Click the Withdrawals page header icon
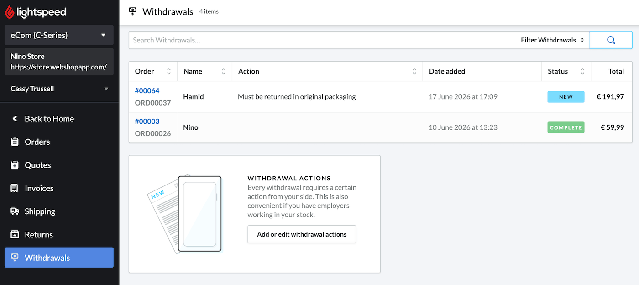The width and height of the screenshot is (639, 285). (x=133, y=11)
